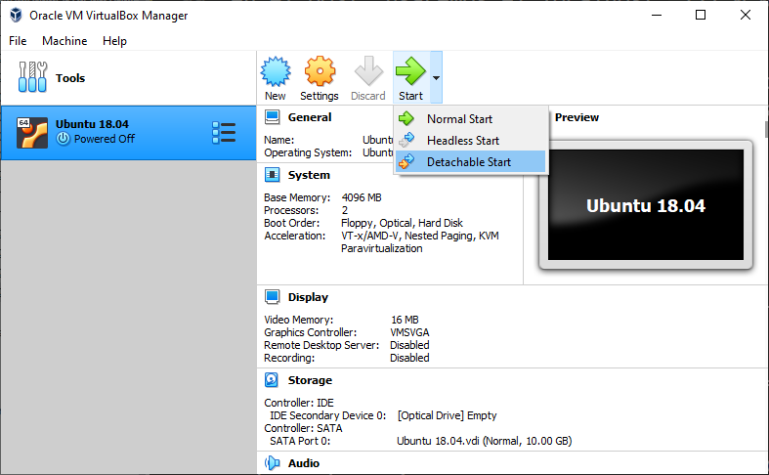Click the Storage disk icon

pyautogui.click(x=272, y=380)
